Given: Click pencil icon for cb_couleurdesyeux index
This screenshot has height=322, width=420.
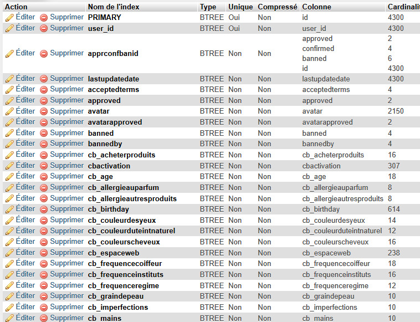Looking at the screenshot, I should [9, 221].
